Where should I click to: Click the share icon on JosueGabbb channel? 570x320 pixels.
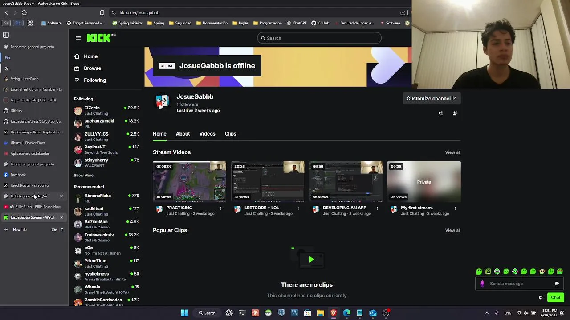440,113
